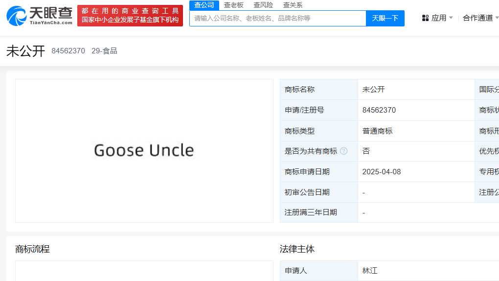The image size is (499, 281).
Task: Open applicant 林江 in 法律主体
Action: coord(370,270)
